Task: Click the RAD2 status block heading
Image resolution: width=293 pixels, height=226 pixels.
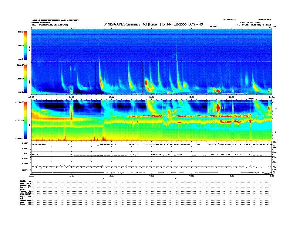Action: [23, 180]
